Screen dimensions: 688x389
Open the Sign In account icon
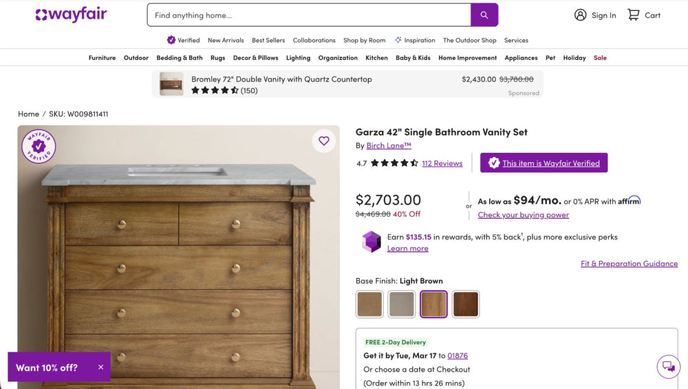(x=581, y=15)
